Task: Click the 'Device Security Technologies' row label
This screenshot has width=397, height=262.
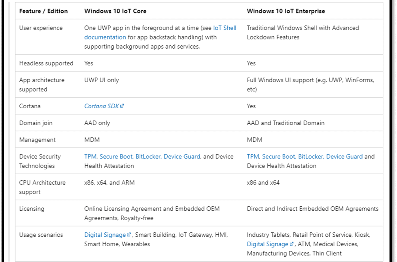Action: click(x=40, y=161)
